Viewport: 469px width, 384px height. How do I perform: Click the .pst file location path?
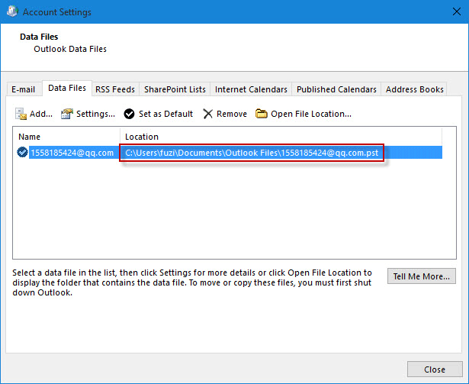252,153
